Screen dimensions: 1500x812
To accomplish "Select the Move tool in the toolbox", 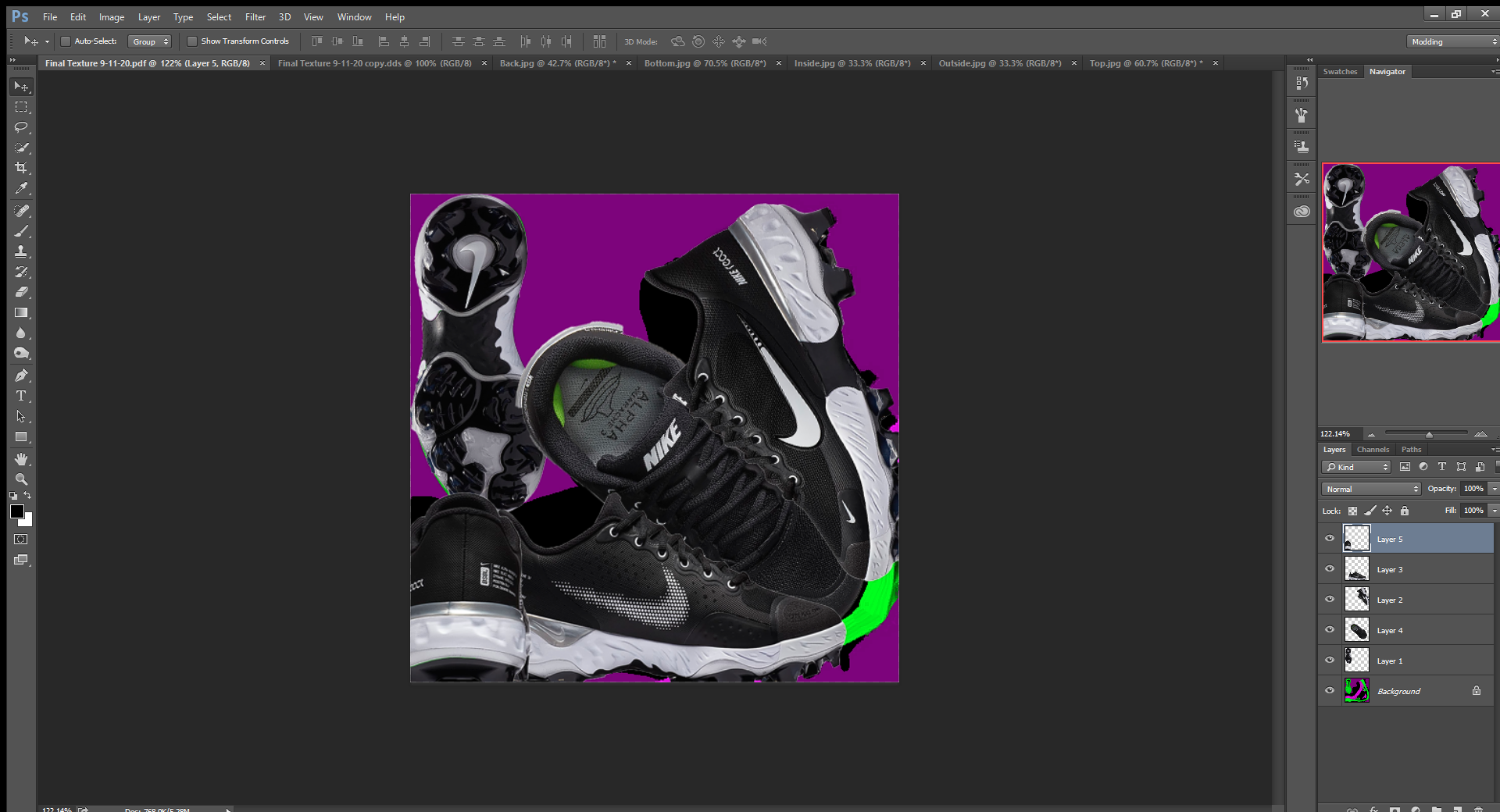I will click(x=21, y=86).
